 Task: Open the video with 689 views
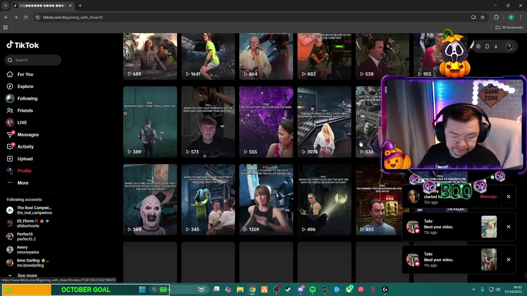(150, 56)
